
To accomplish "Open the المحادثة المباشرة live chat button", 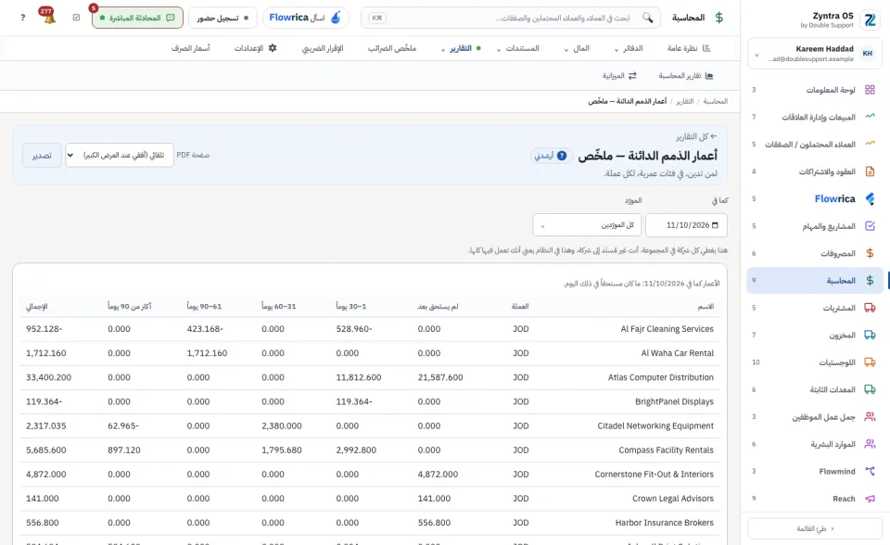I will click(x=137, y=18).
